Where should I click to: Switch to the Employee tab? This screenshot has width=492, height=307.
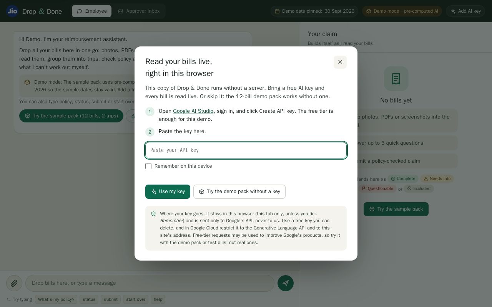[91, 11]
